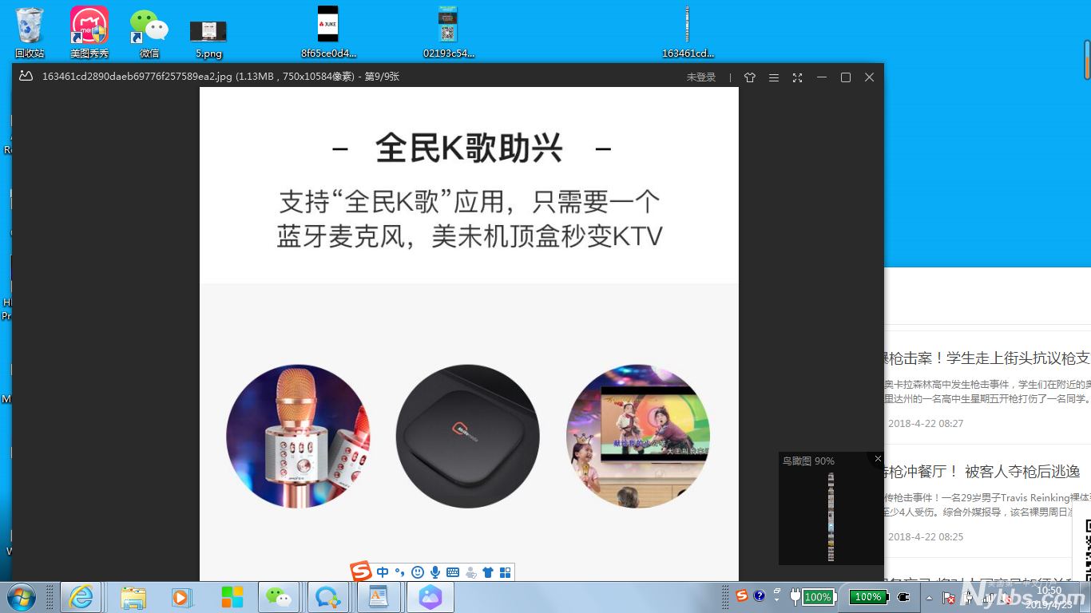Viewport: 1091px width, 613px height.
Task: Click the 未登录 login link
Action: pyautogui.click(x=701, y=77)
